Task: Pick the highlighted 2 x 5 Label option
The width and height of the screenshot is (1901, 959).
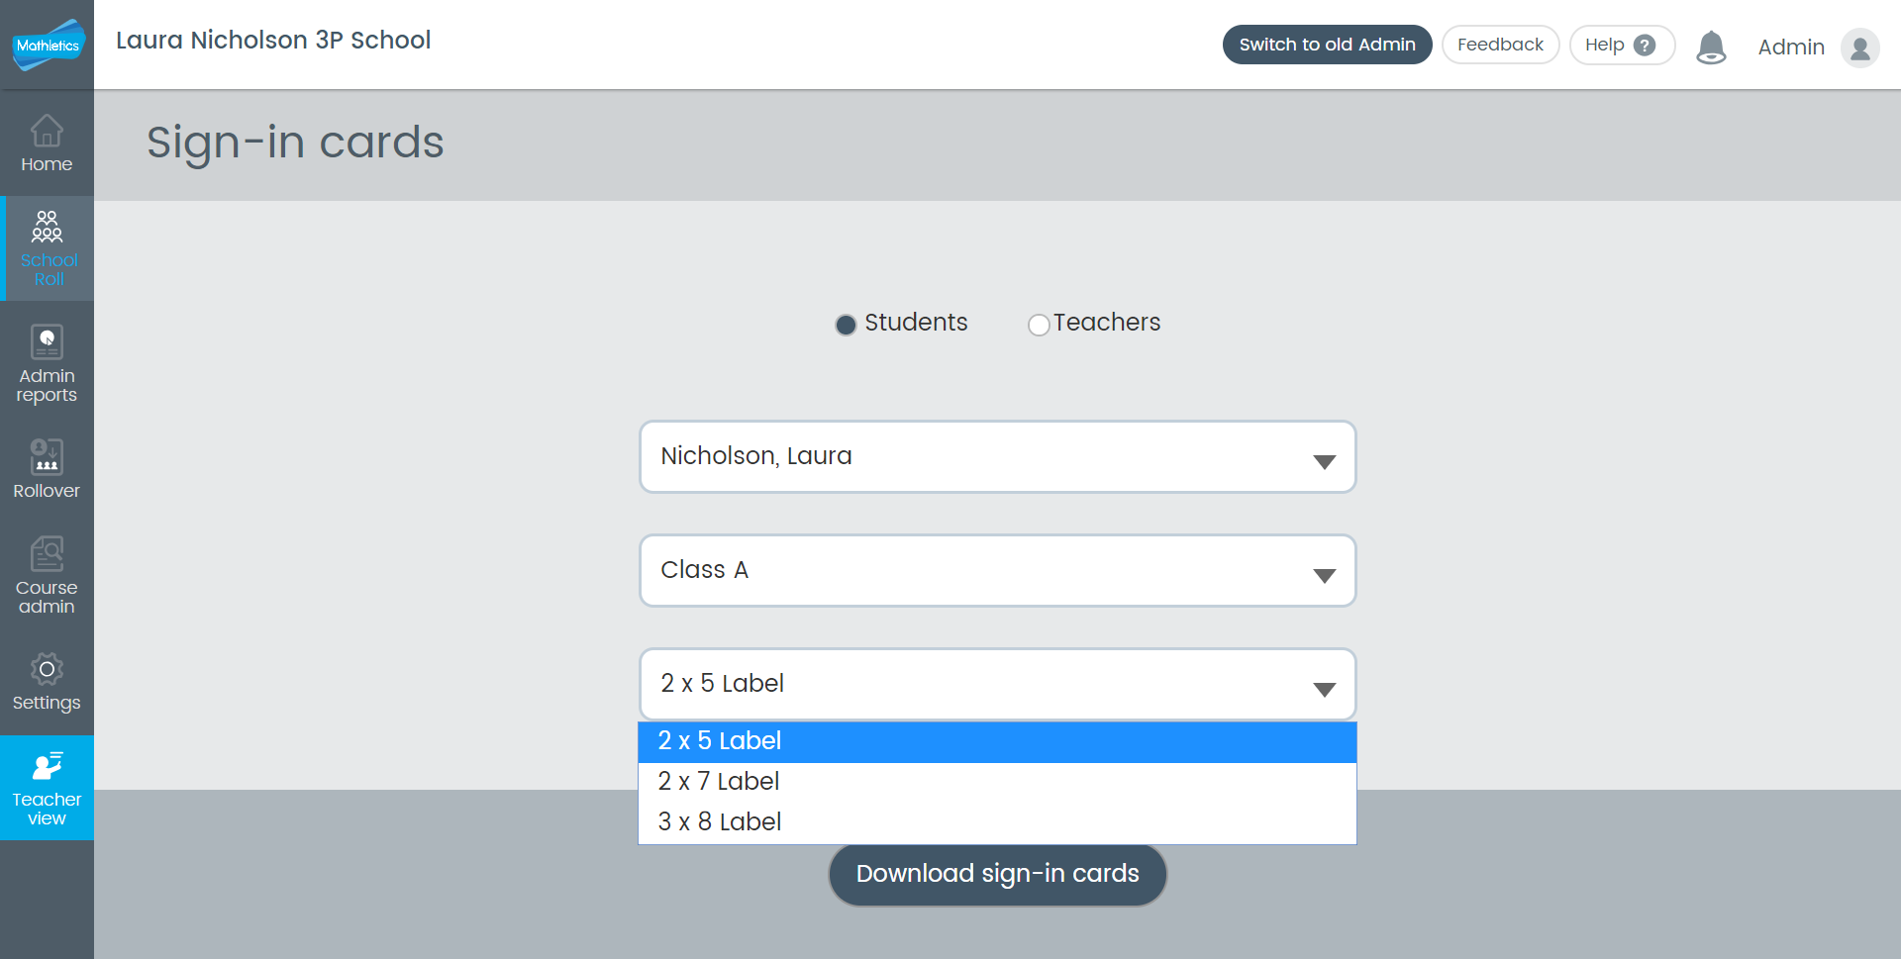Action: click(997, 741)
